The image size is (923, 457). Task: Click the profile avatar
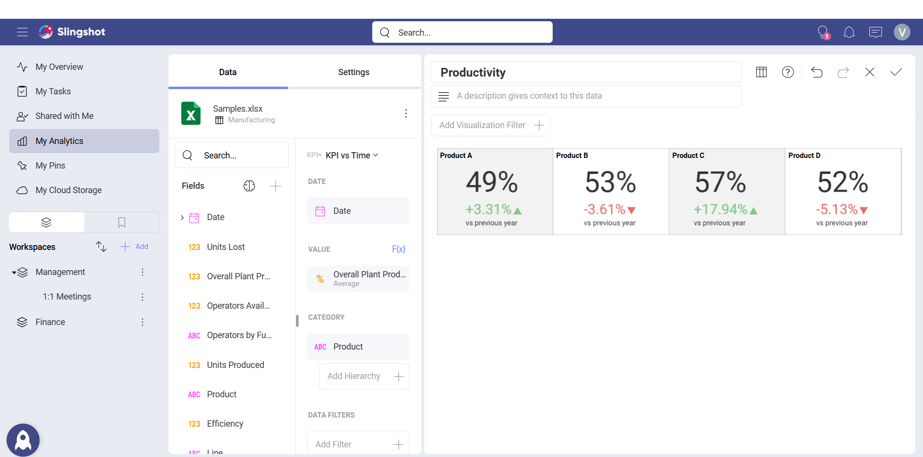click(902, 32)
